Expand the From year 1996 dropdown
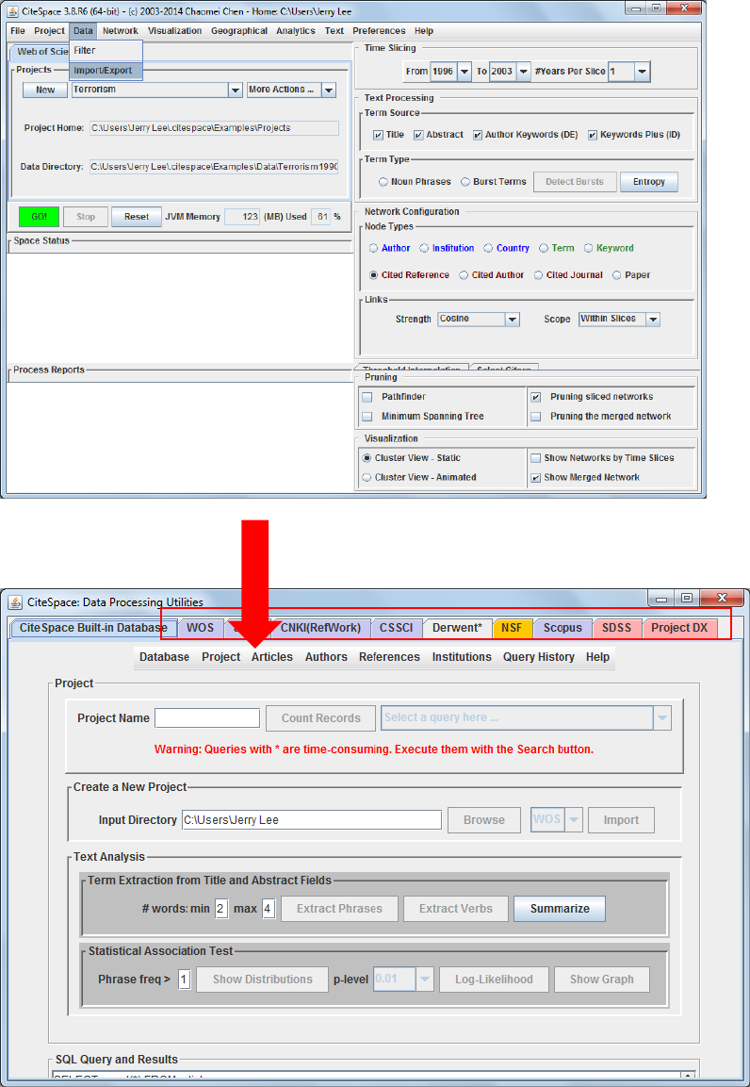The image size is (750, 1087). coord(464,72)
